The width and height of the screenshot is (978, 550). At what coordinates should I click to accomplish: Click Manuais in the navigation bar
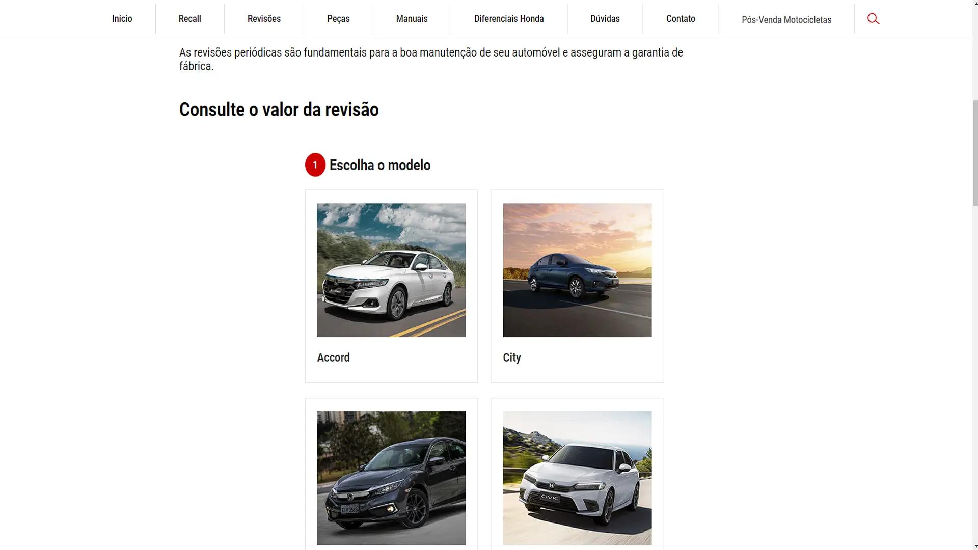point(412,19)
